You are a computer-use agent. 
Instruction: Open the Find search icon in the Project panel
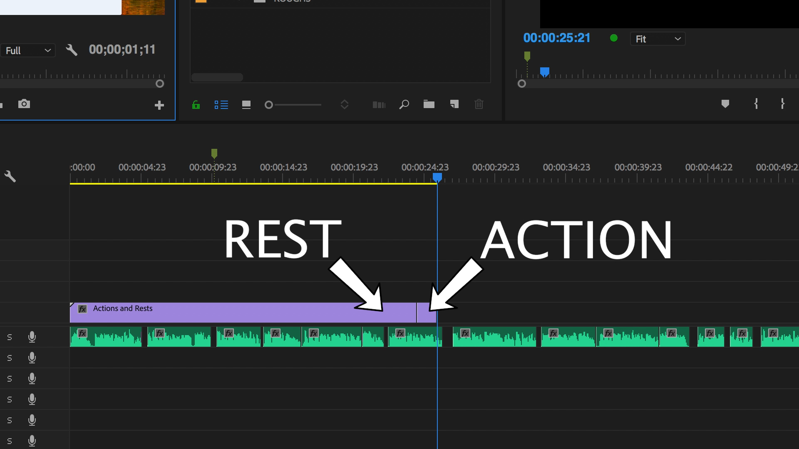point(404,105)
